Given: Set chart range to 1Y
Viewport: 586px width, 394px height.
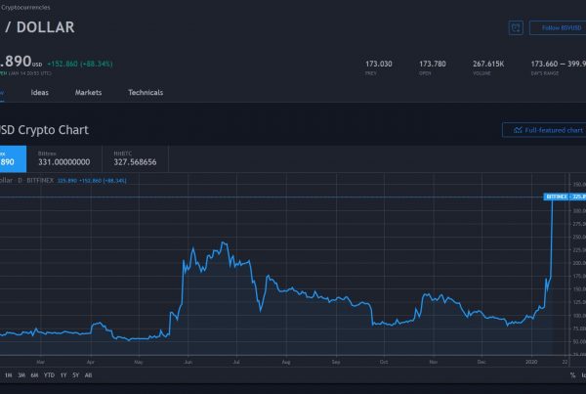Looking at the screenshot, I should tap(63, 374).
